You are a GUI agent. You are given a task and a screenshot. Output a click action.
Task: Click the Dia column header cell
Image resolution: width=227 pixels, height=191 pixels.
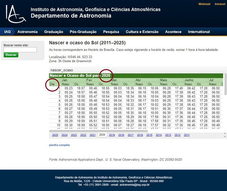click(55, 84)
